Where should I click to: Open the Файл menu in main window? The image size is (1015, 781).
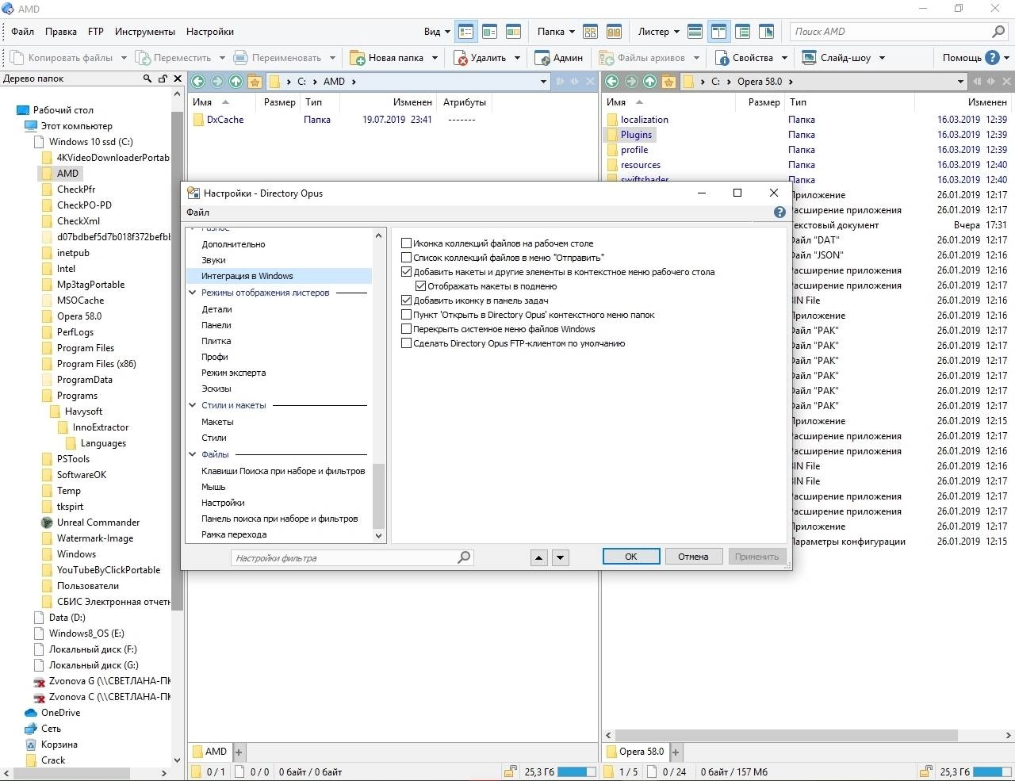pos(22,32)
